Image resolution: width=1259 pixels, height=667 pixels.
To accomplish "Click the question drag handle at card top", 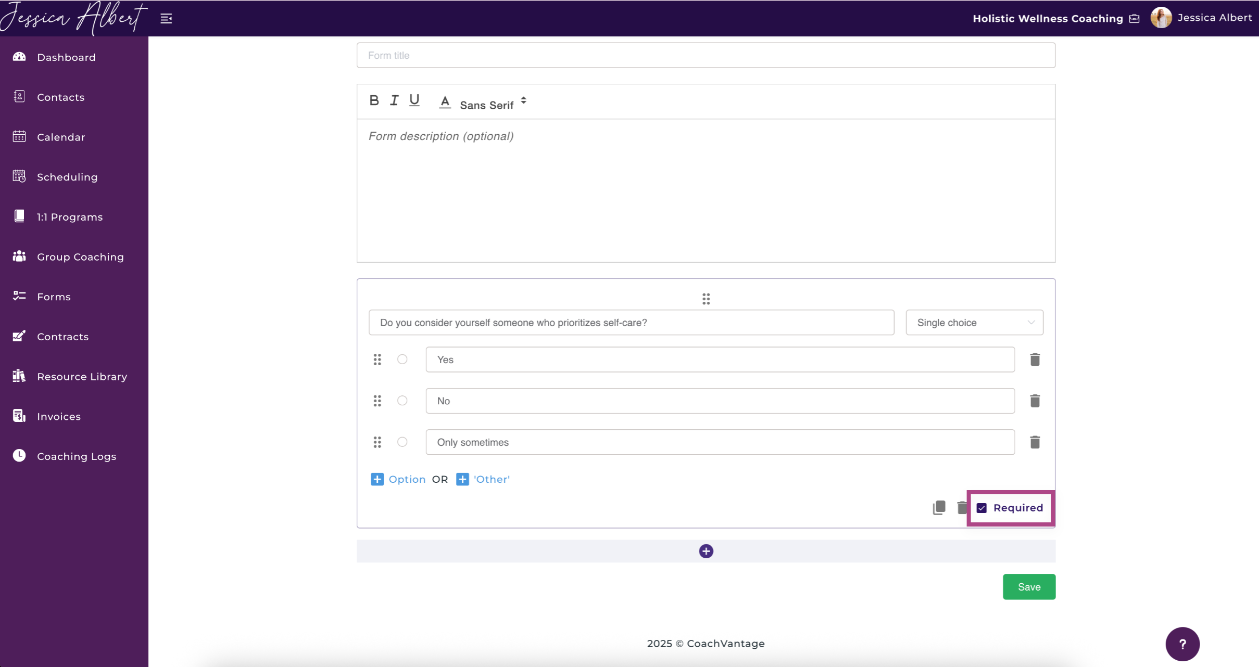I will tap(706, 299).
